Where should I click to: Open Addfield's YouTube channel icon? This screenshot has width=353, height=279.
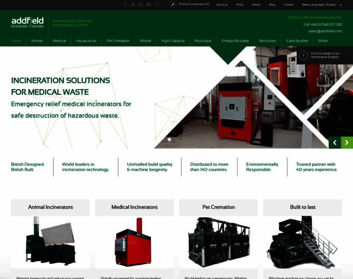149,5
